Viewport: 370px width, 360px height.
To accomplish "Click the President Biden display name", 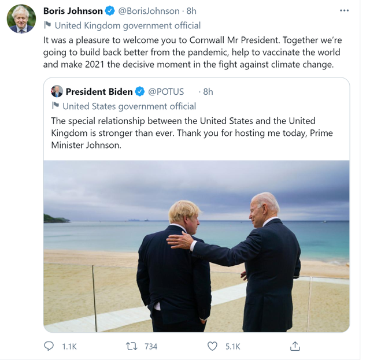I will pos(99,92).
